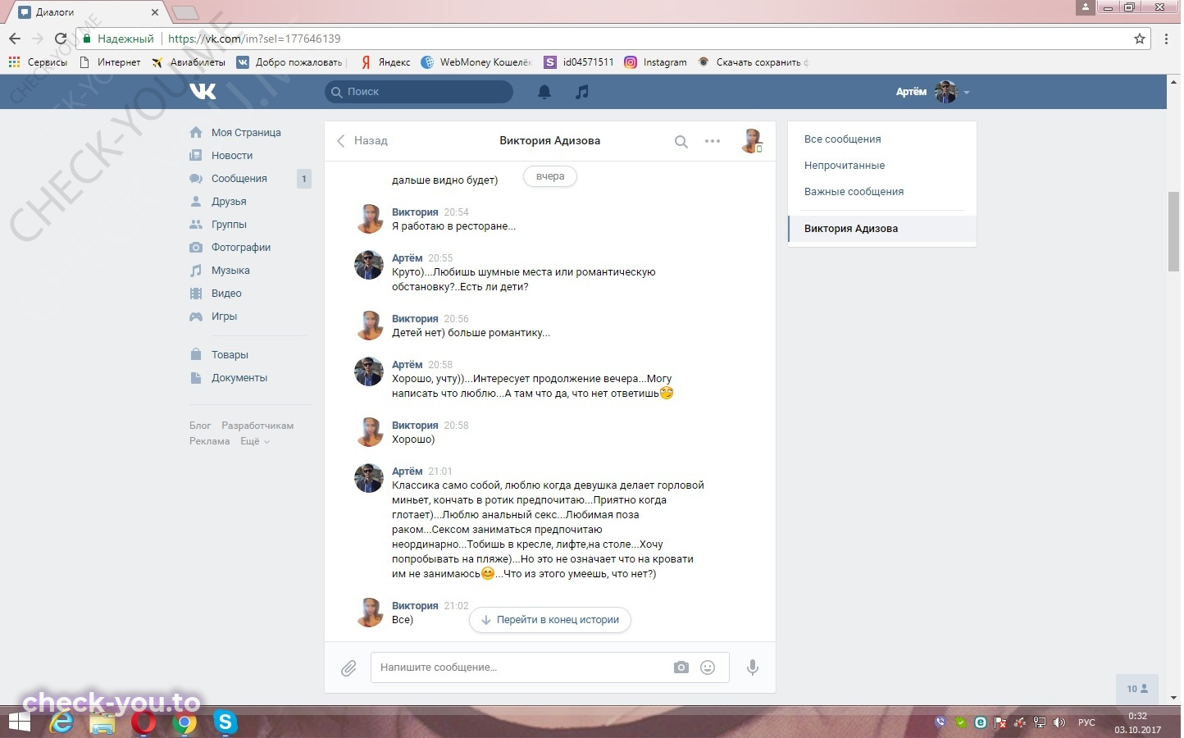Open Документы in sidebar
This screenshot has height=738, width=1184.
pos(239,377)
